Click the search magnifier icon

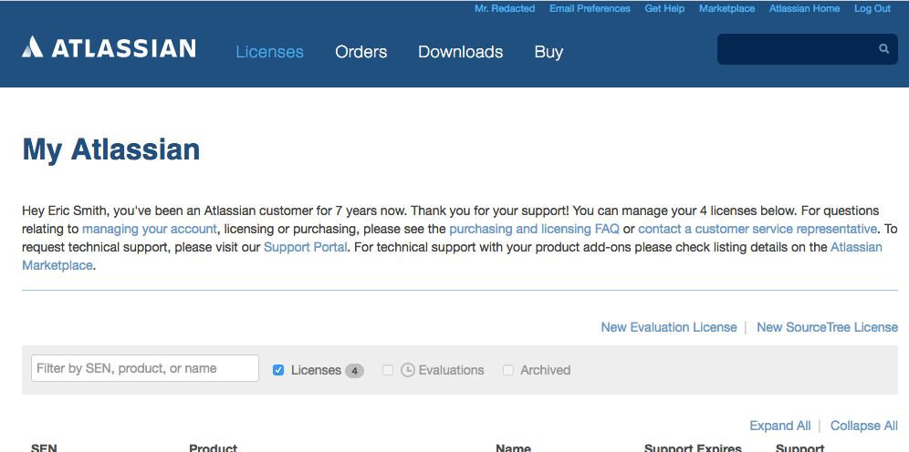883,48
